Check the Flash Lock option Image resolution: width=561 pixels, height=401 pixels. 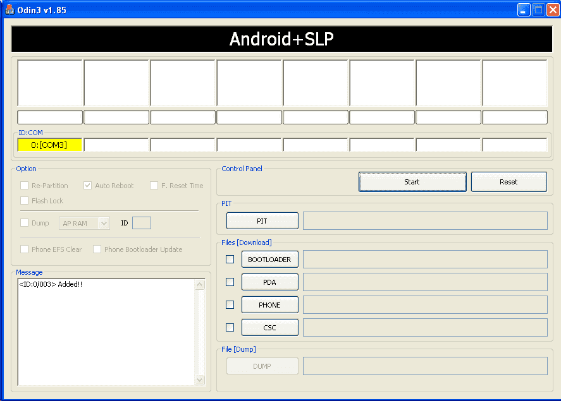24,200
